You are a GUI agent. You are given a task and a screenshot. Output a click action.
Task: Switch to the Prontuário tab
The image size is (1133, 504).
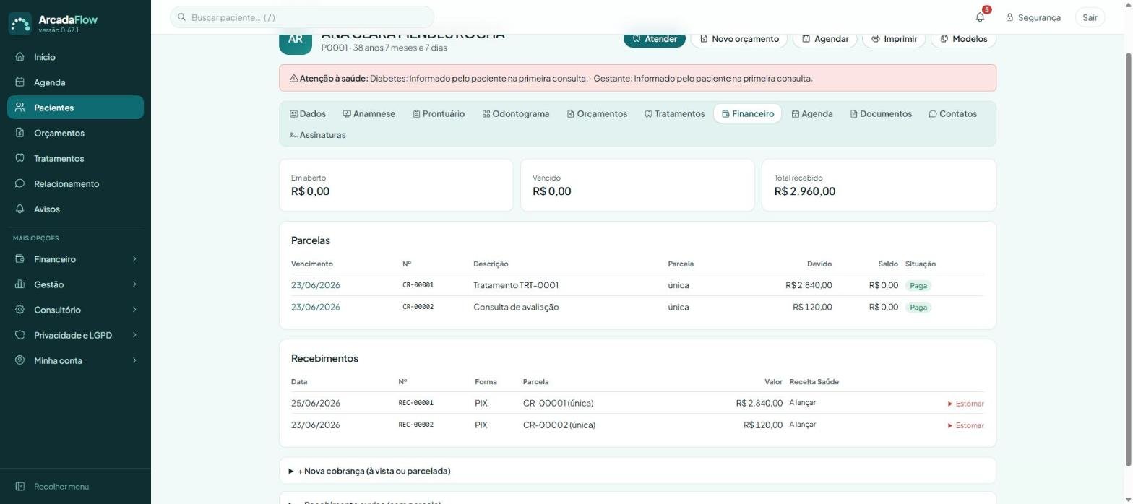pyautogui.click(x=439, y=114)
